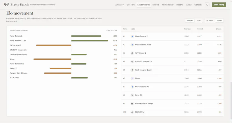Click New change label in ChatGPT row
Image resolution: width=232 pixels, height=123 pixels.
[x=220, y=62]
